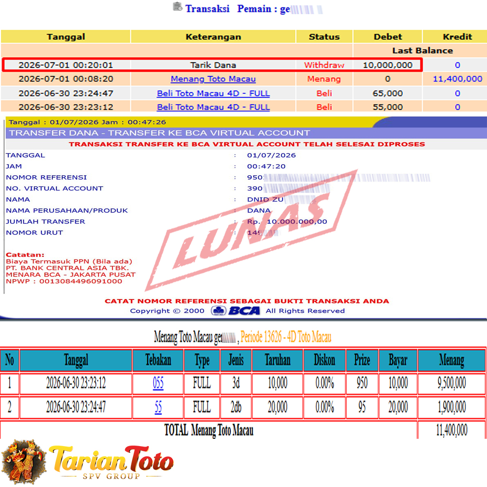Click the Tanggal column header in transaction table
Screen dimensions: 487x487
pyautogui.click(x=66, y=37)
